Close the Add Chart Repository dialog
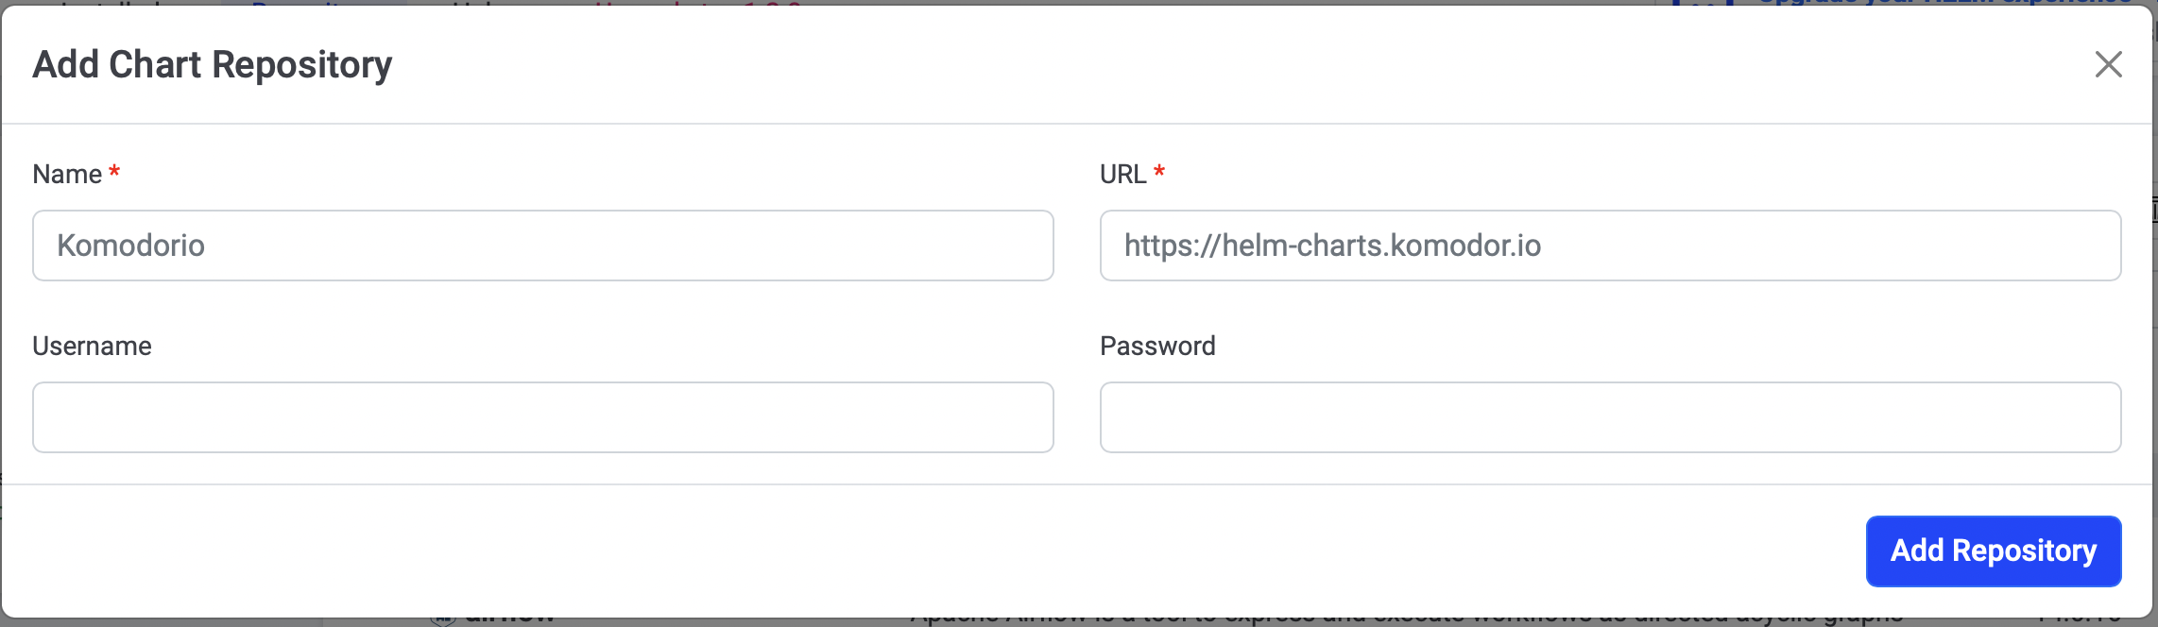The height and width of the screenshot is (627, 2158). coord(2108,64)
